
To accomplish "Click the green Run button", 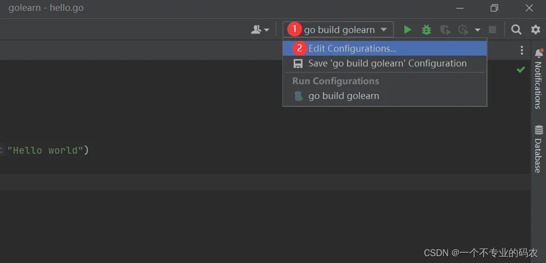I will click(407, 30).
